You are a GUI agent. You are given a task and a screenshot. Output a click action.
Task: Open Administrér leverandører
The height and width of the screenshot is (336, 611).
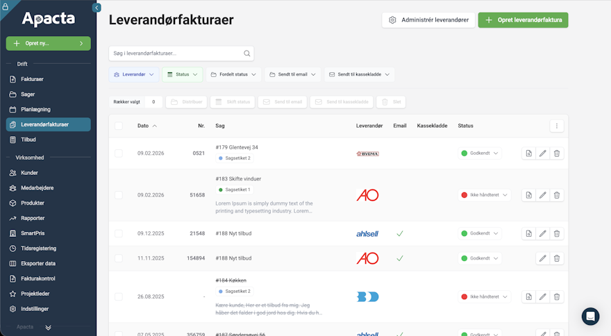428,20
